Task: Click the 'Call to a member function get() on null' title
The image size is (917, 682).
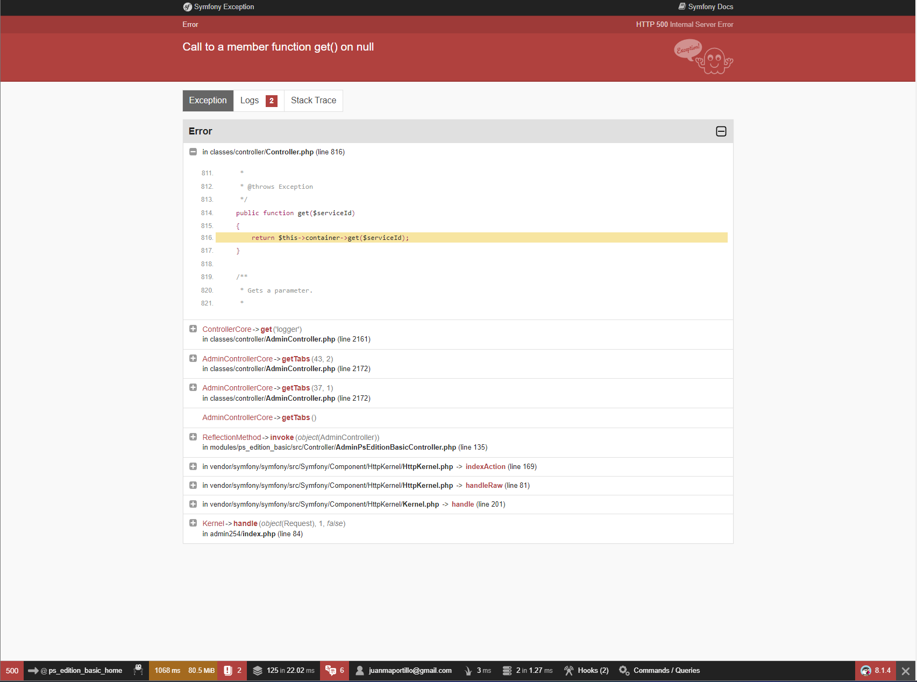Action: [x=278, y=47]
